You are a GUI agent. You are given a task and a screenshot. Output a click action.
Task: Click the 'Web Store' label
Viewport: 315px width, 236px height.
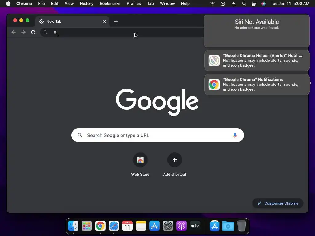[140, 175]
